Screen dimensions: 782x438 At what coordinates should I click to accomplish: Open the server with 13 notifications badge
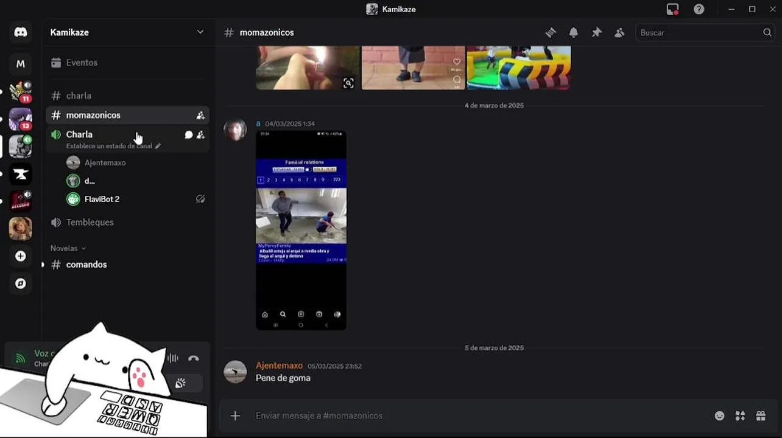coord(21,119)
